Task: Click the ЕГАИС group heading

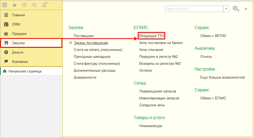Action: click(x=141, y=28)
